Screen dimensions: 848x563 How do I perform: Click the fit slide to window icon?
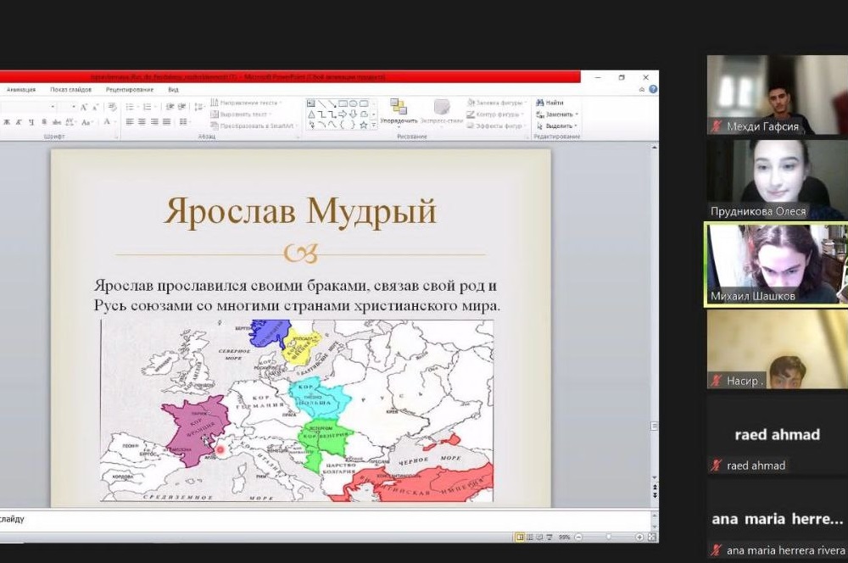(x=650, y=537)
